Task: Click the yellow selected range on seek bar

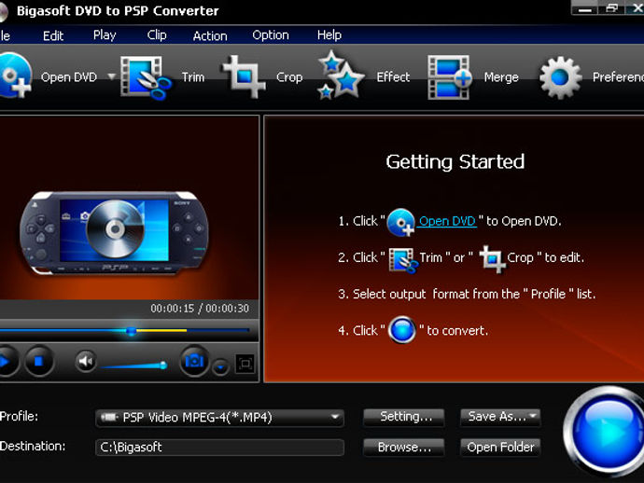Action: [161, 330]
